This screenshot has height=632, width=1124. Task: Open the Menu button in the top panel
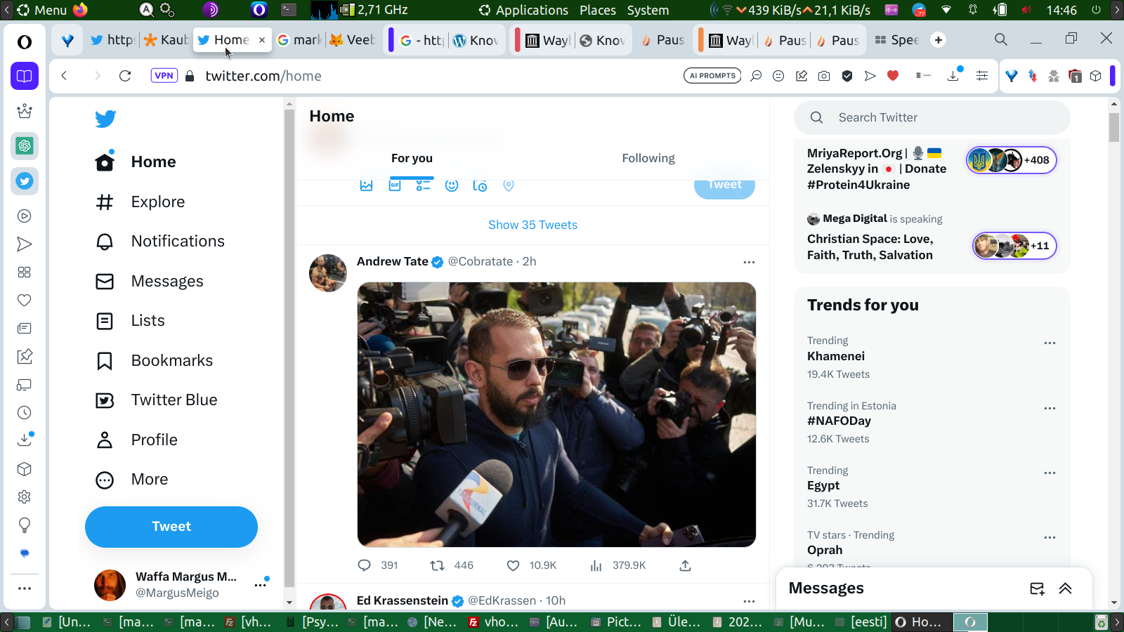pyautogui.click(x=42, y=10)
